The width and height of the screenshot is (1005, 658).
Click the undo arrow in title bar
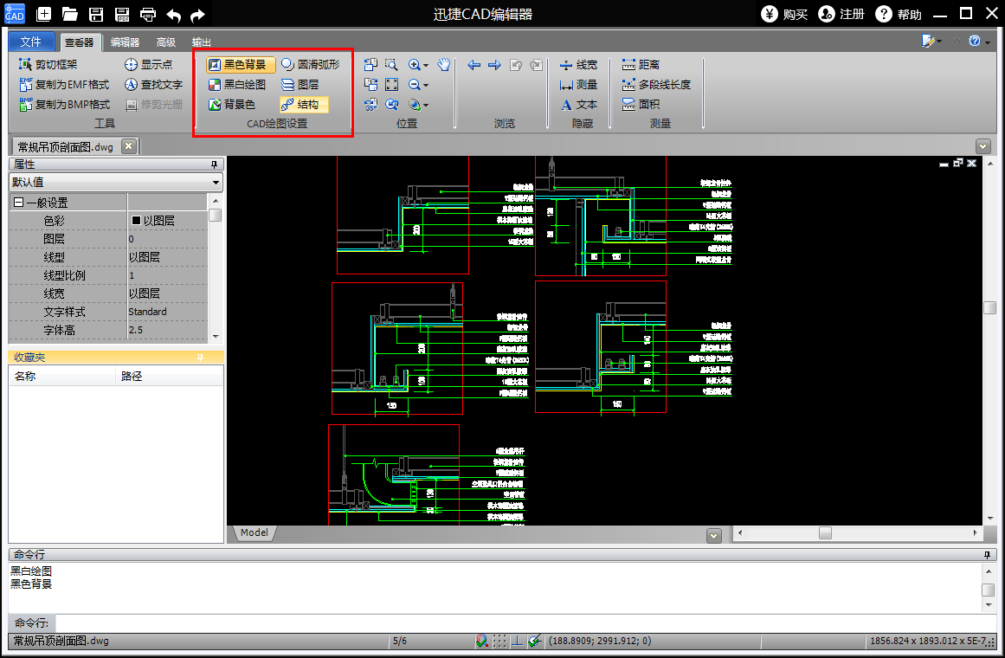[173, 14]
